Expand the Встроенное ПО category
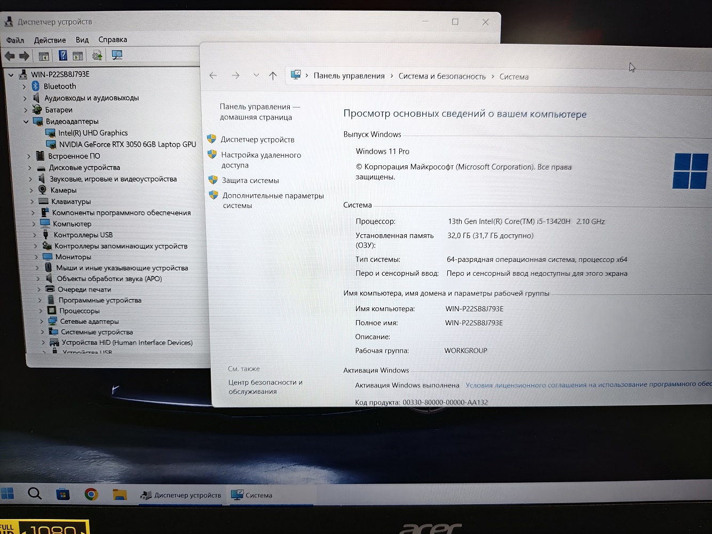This screenshot has width=712, height=534. pyautogui.click(x=29, y=156)
